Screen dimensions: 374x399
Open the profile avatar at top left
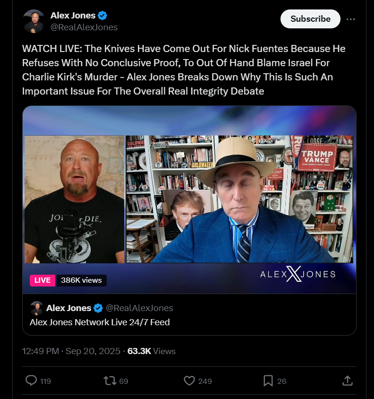click(34, 21)
